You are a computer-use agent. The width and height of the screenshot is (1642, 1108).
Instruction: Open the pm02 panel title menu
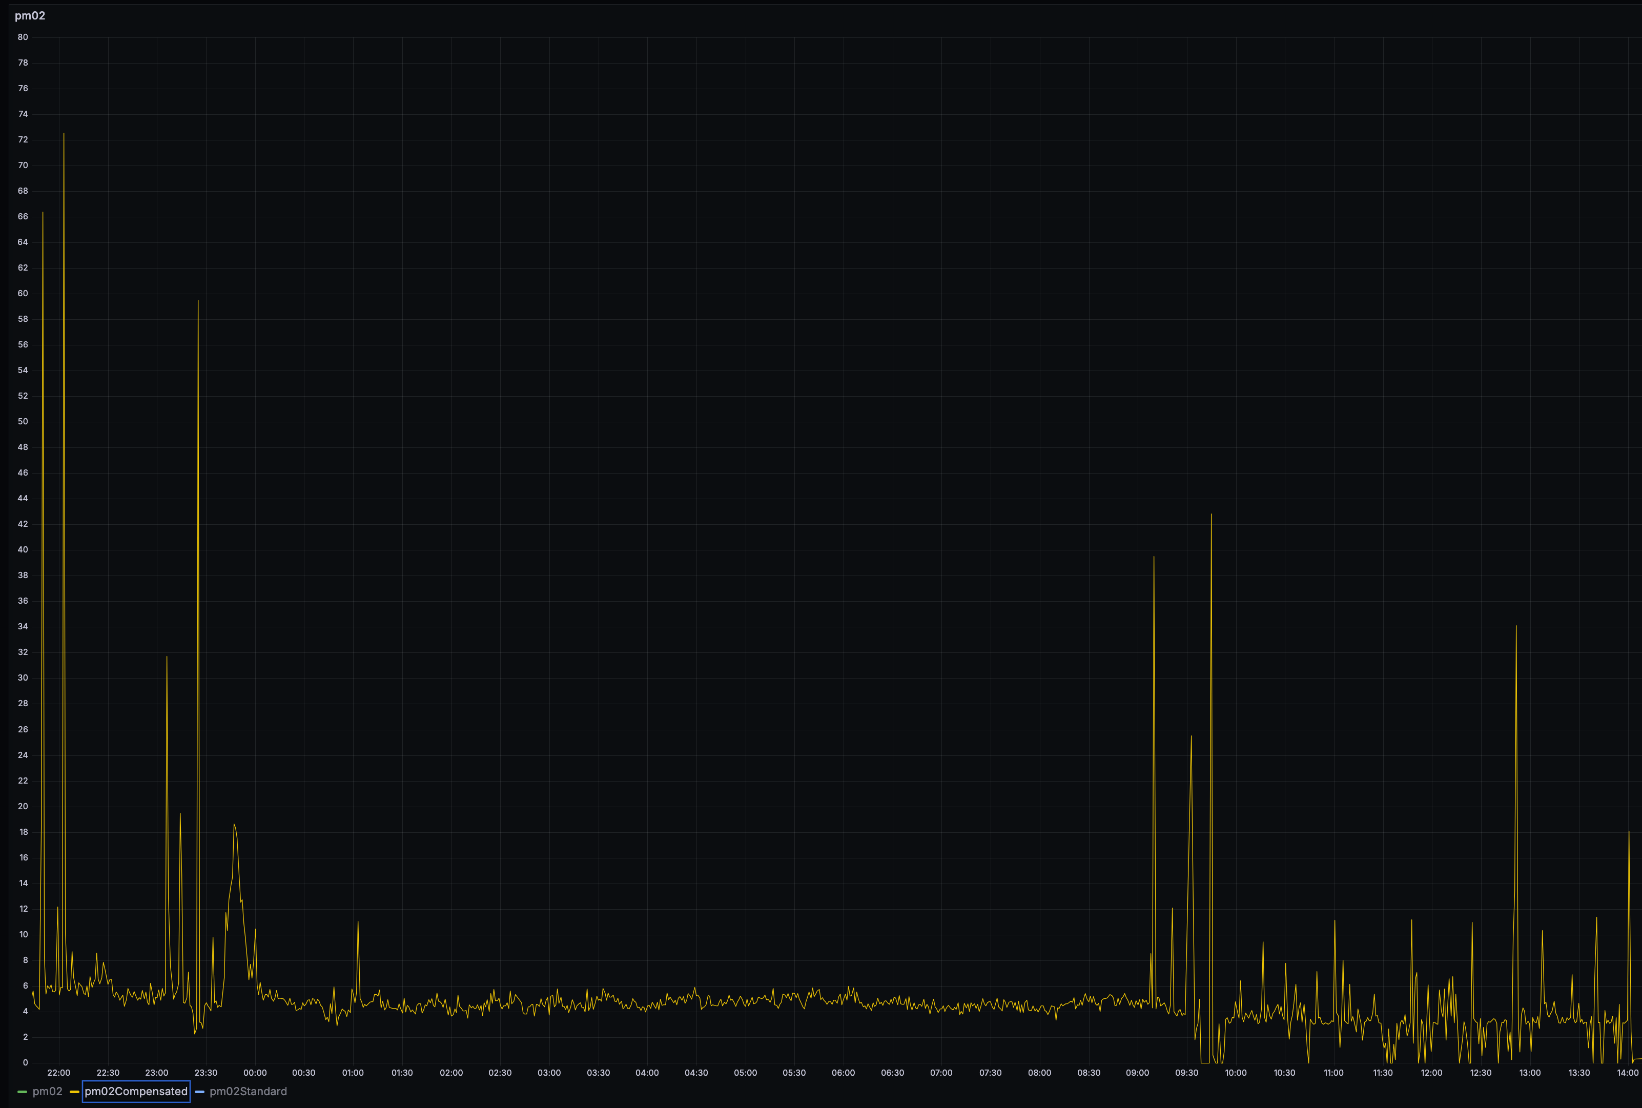[30, 15]
